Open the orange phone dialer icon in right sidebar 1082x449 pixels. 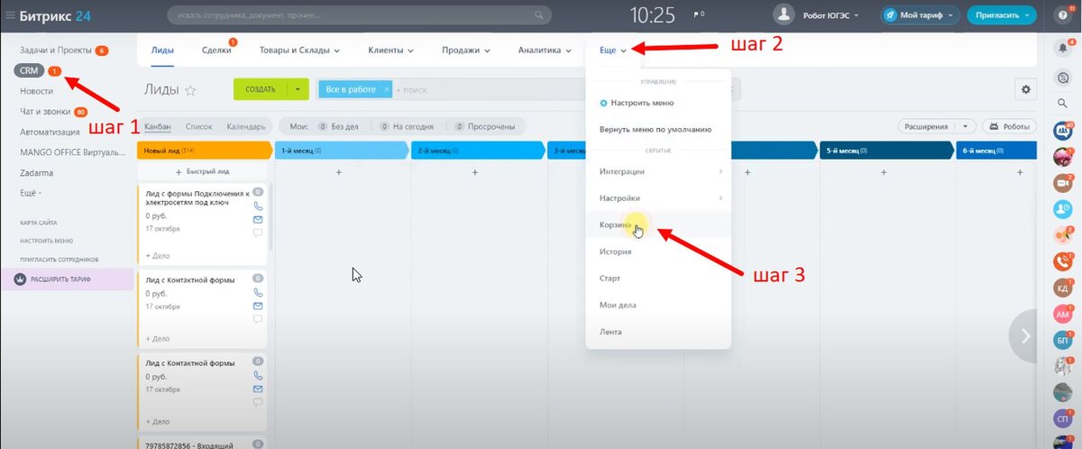(x=1061, y=261)
